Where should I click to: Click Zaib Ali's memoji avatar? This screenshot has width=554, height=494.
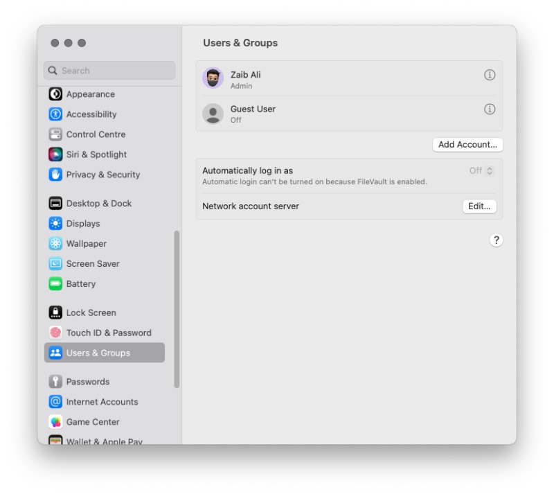click(213, 78)
